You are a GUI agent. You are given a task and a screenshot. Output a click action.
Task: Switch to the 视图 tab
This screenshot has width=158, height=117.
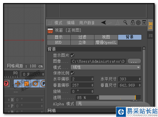pyautogui.click(x=106, y=37)
